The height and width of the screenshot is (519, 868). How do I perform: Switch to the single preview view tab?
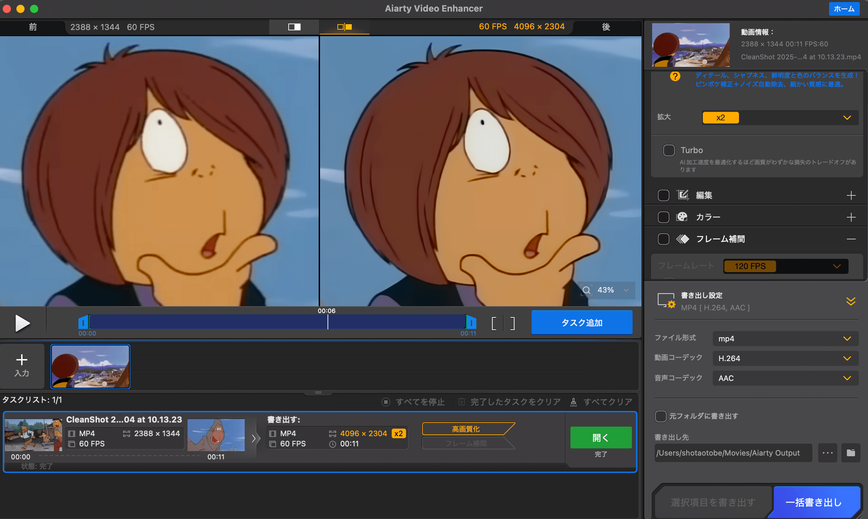[294, 27]
